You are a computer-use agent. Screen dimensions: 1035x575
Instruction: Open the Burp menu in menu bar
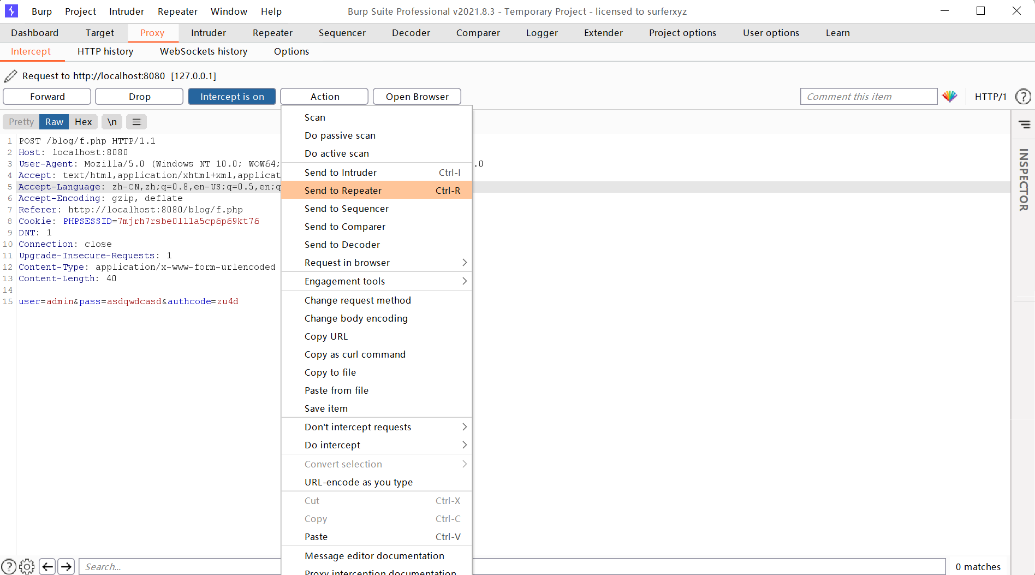pos(41,11)
